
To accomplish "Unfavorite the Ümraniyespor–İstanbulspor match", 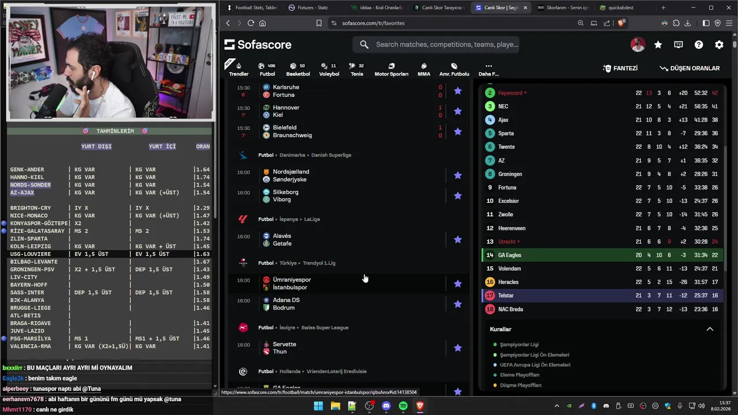I will coord(458,284).
